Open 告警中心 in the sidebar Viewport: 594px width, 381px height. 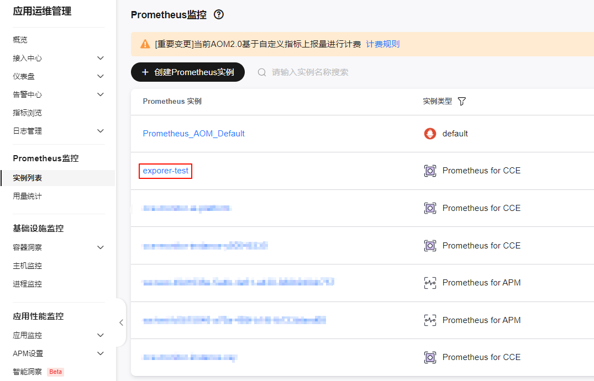(x=27, y=94)
